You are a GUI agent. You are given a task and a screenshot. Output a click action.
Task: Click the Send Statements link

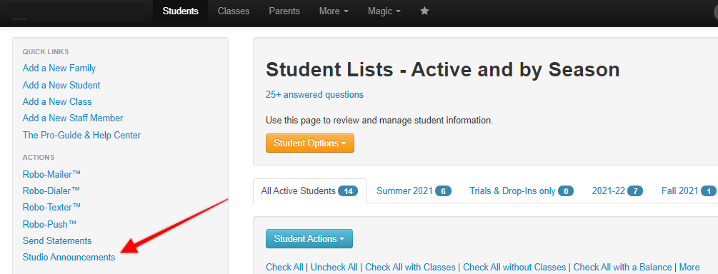pos(57,240)
